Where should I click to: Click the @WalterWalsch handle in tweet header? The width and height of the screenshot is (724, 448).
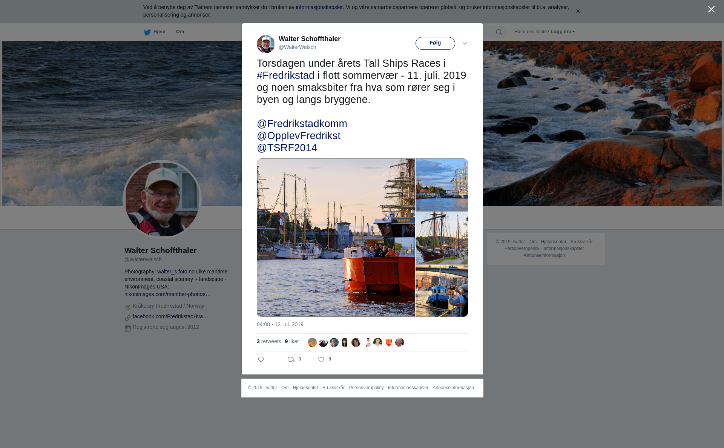pos(298,47)
